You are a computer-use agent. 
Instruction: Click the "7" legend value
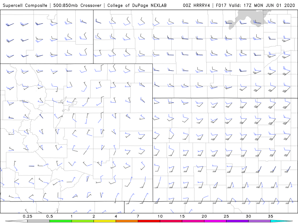point(138,216)
